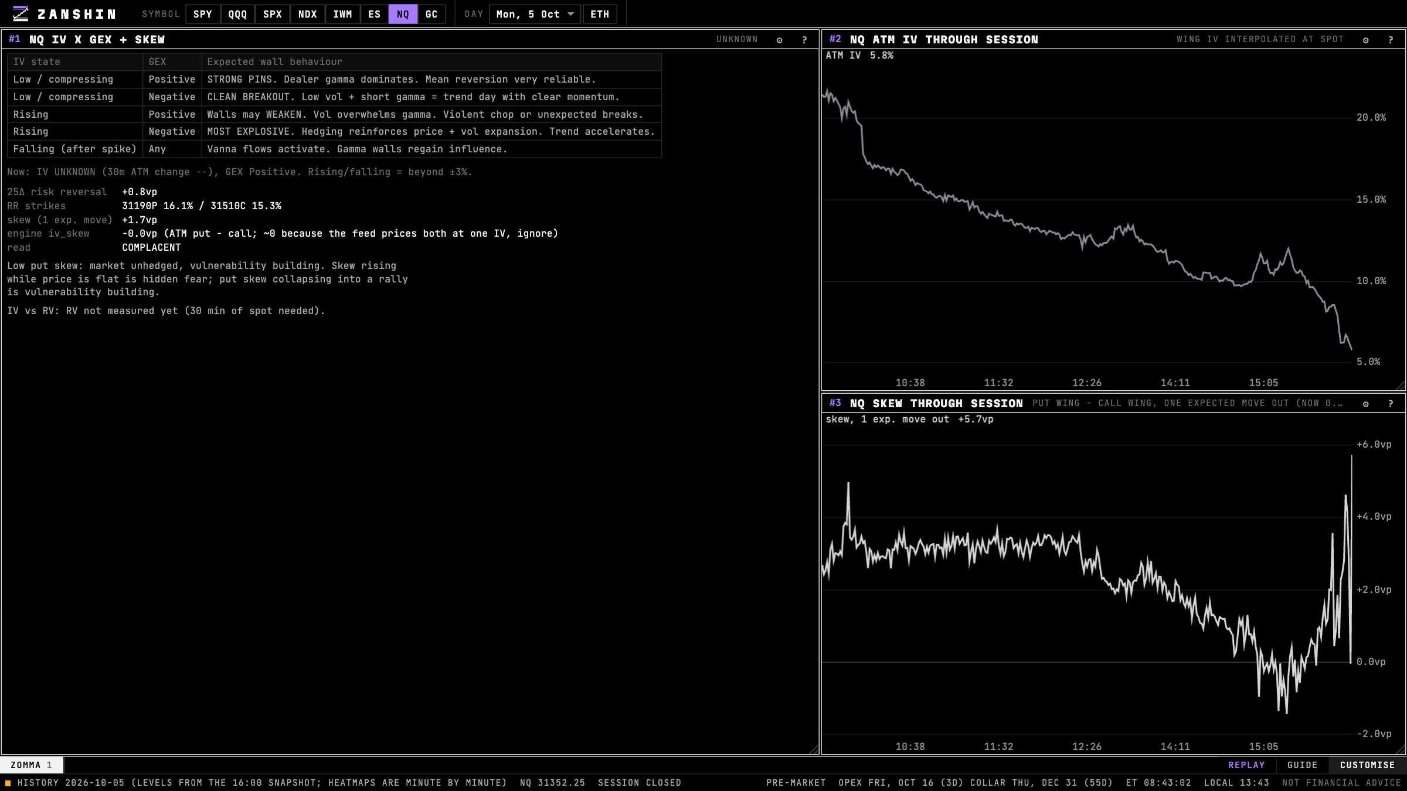The height and width of the screenshot is (791, 1407).
Task: Click the 14:11 tick on ATM IV chart
Action: (x=1175, y=383)
